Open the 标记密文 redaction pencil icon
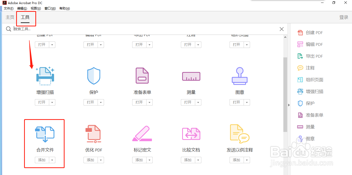This screenshot has height=175, width=352. (x=142, y=133)
